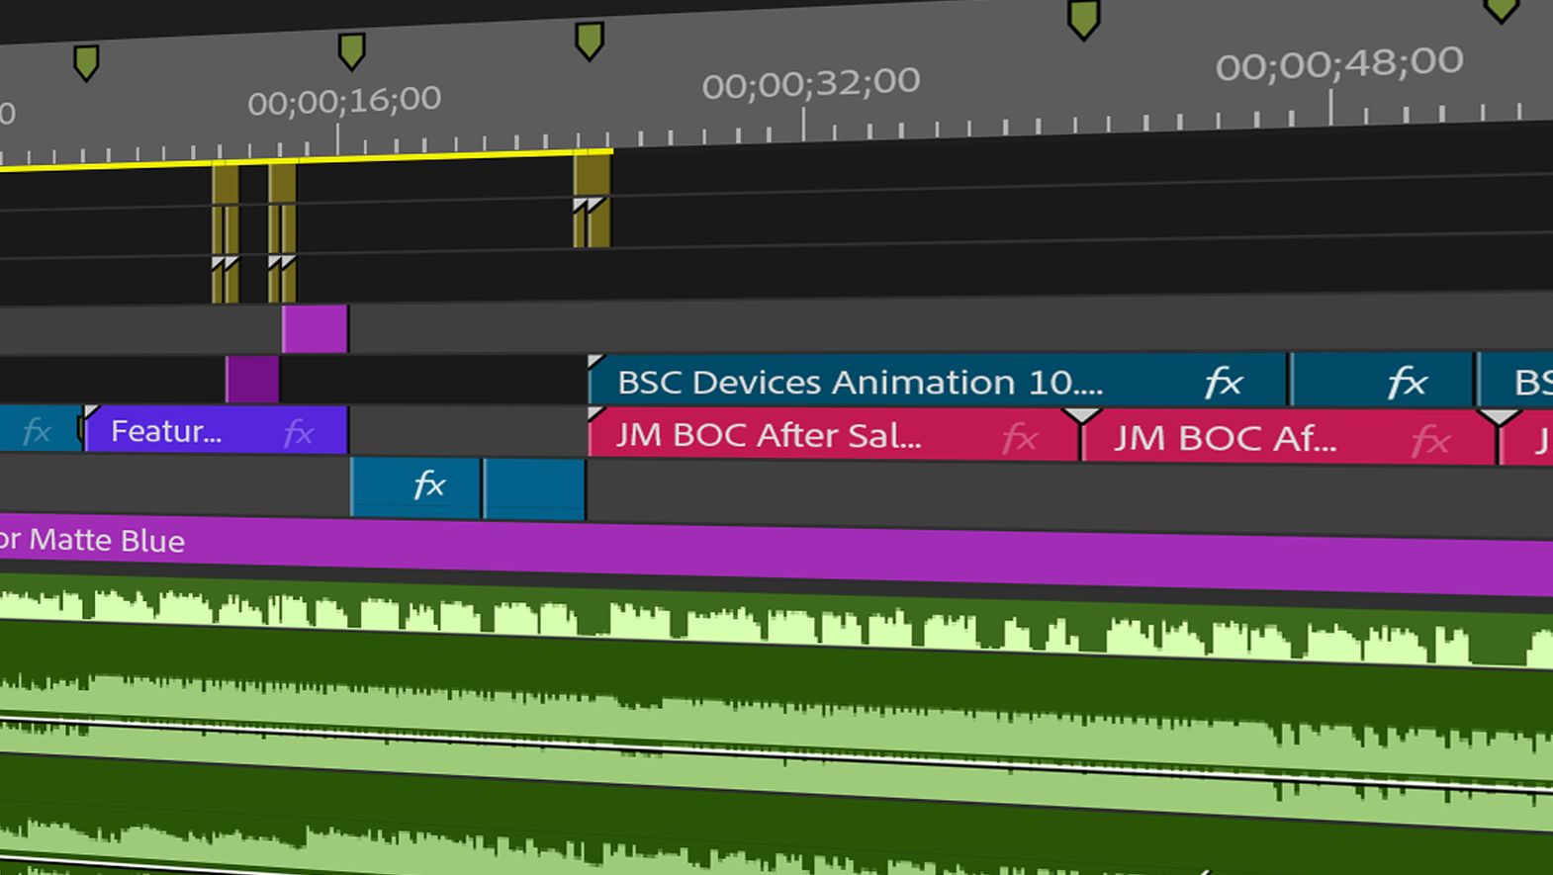Select the green marker before 00;00;48;00

(x=1083, y=20)
